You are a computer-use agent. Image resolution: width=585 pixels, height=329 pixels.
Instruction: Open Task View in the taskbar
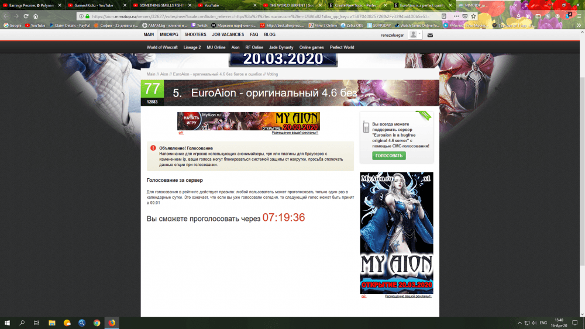[x=36, y=323]
